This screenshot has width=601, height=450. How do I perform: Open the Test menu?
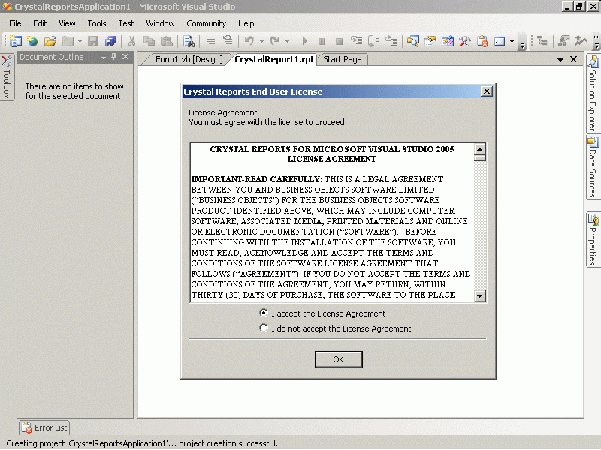click(x=125, y=23)
